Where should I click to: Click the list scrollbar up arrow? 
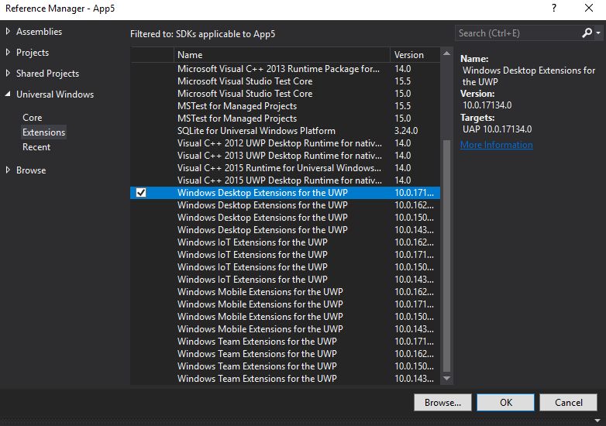[446, 53]
